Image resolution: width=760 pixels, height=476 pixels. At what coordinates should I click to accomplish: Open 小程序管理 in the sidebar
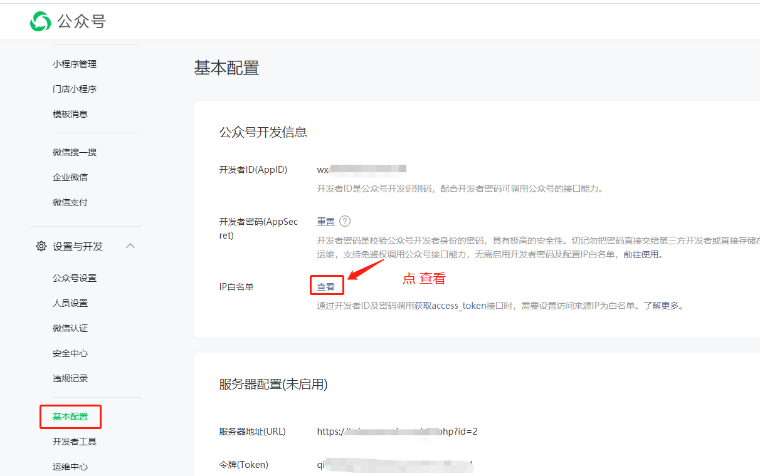coord(75,64)
